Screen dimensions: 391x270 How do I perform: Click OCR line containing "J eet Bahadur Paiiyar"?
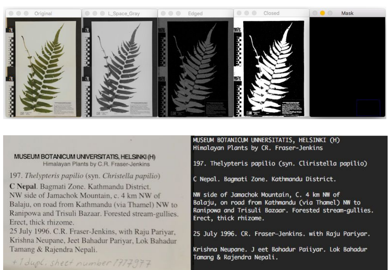point(280,249)
